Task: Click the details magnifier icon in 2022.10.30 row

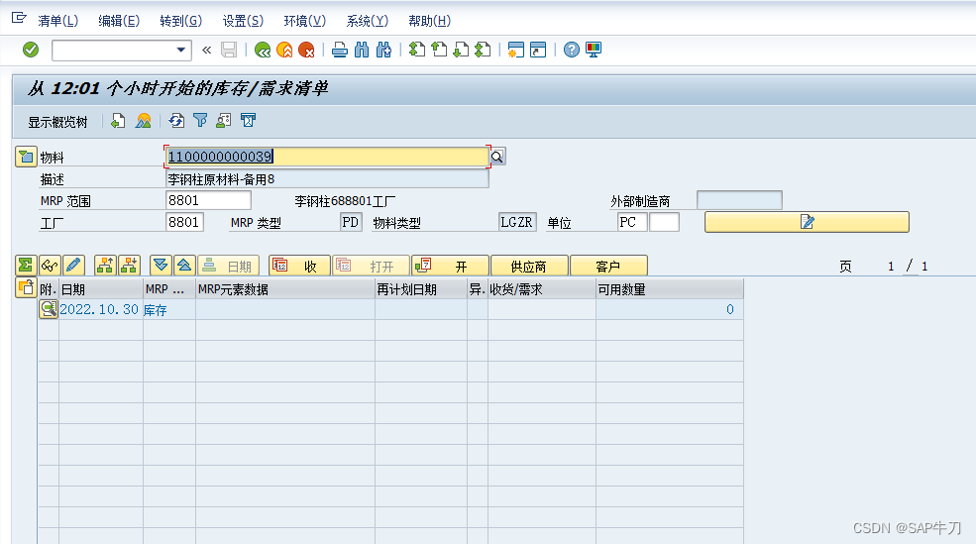Action: [49, 309]
